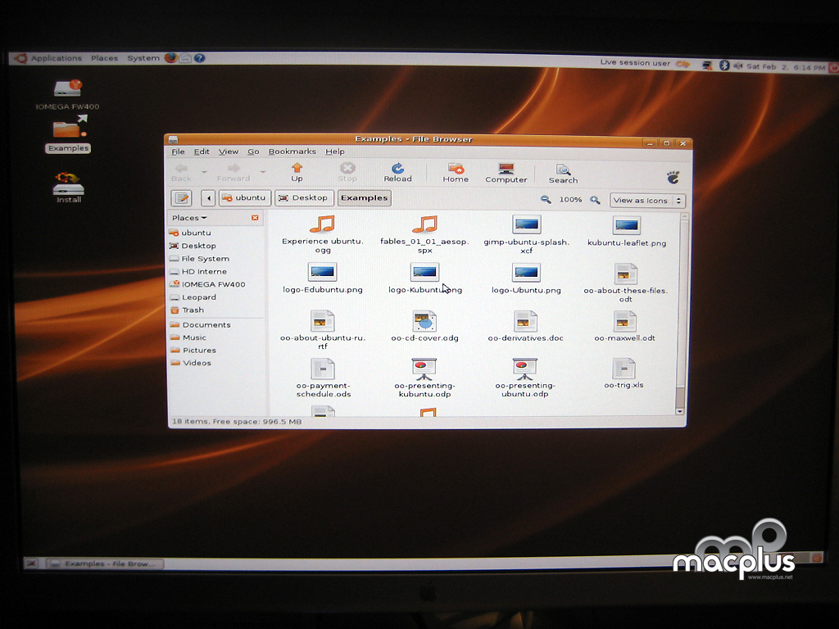The width and height of the screenshot is (839, 629).
Task: Select the IOMEGA FW400 desktop drive icon
Action: point(67,95)
